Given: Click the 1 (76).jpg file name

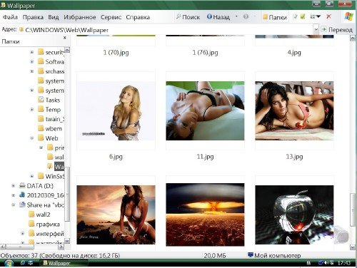Looking at the screenshot, I should [205, 52].
